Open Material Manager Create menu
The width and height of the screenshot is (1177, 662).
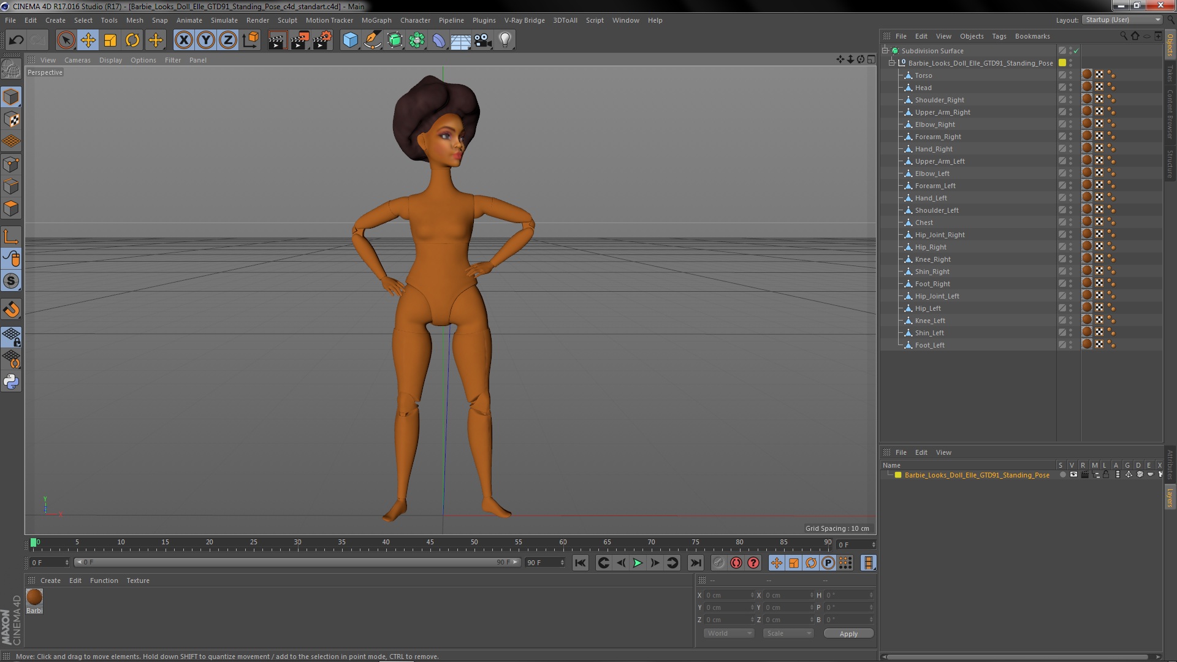[x=50, y=580]
